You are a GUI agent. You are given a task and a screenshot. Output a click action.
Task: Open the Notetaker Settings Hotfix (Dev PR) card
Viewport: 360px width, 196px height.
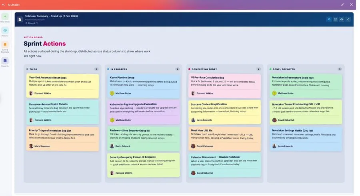pyautogui.click(x=306, y=139)
